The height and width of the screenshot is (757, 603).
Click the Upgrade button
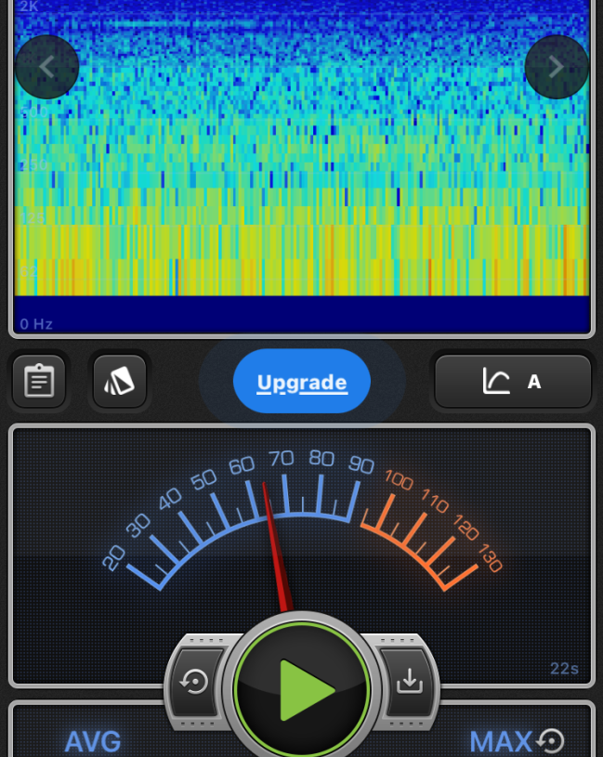(x=302, y=382)
